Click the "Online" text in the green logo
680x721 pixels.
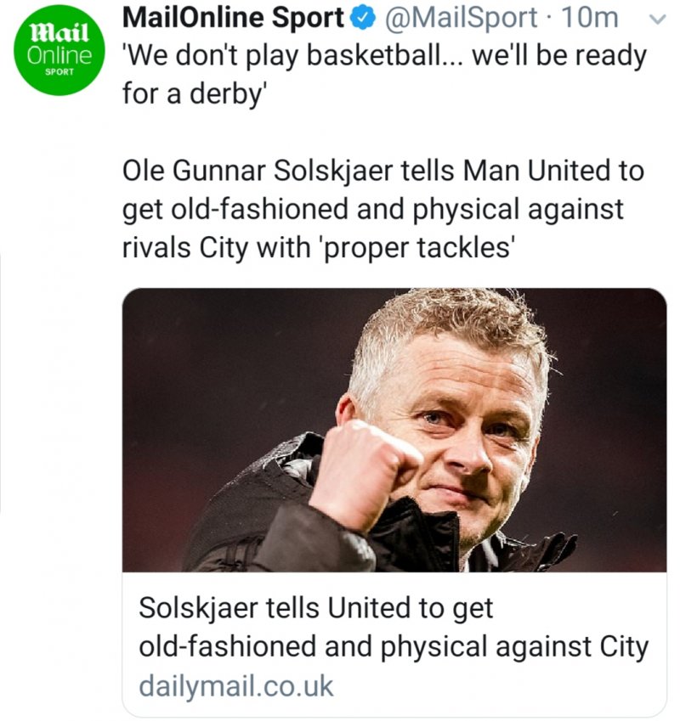pyautogui.click(x=59, y=56)
